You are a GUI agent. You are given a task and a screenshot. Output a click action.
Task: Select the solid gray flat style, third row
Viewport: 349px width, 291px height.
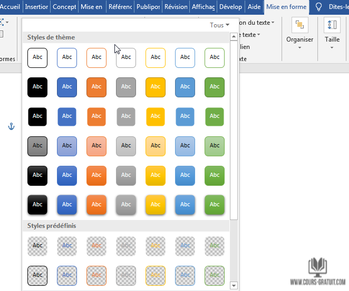(126, 116)
